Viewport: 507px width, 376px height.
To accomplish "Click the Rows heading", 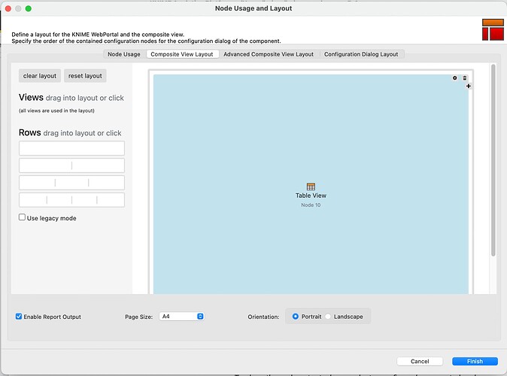I will [x=30, y=132].
